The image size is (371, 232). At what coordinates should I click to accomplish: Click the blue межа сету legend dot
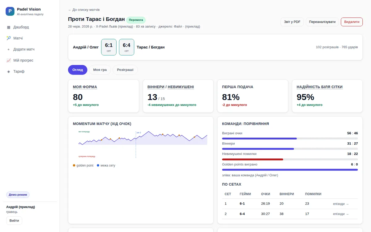pos(98,165)
